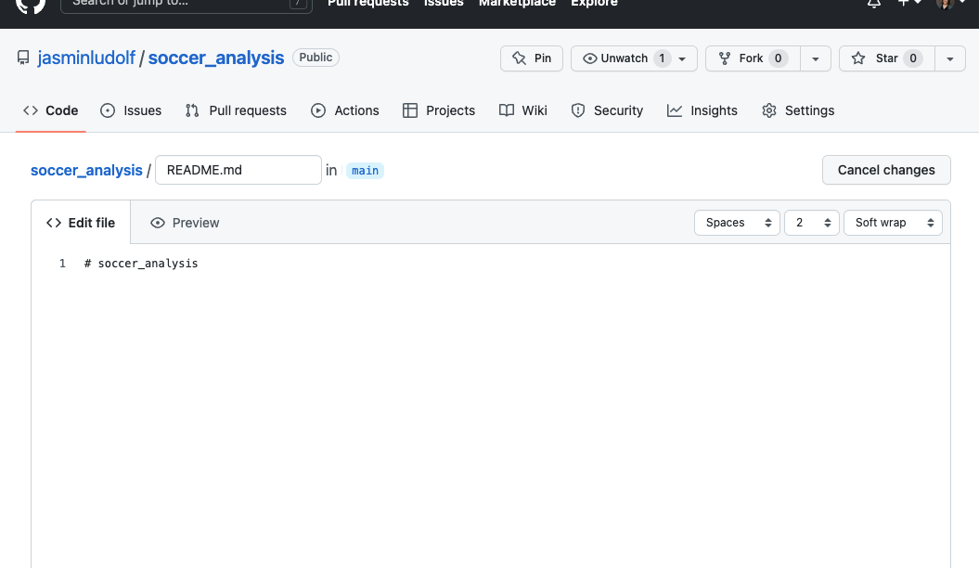The width and height of the screenshot is (979, 568).
Task: Open the Soft wrap mode dropdown
Action: click(893, 223)
